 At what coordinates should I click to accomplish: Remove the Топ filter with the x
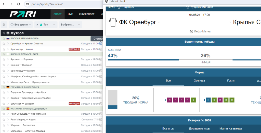(37, 25)
